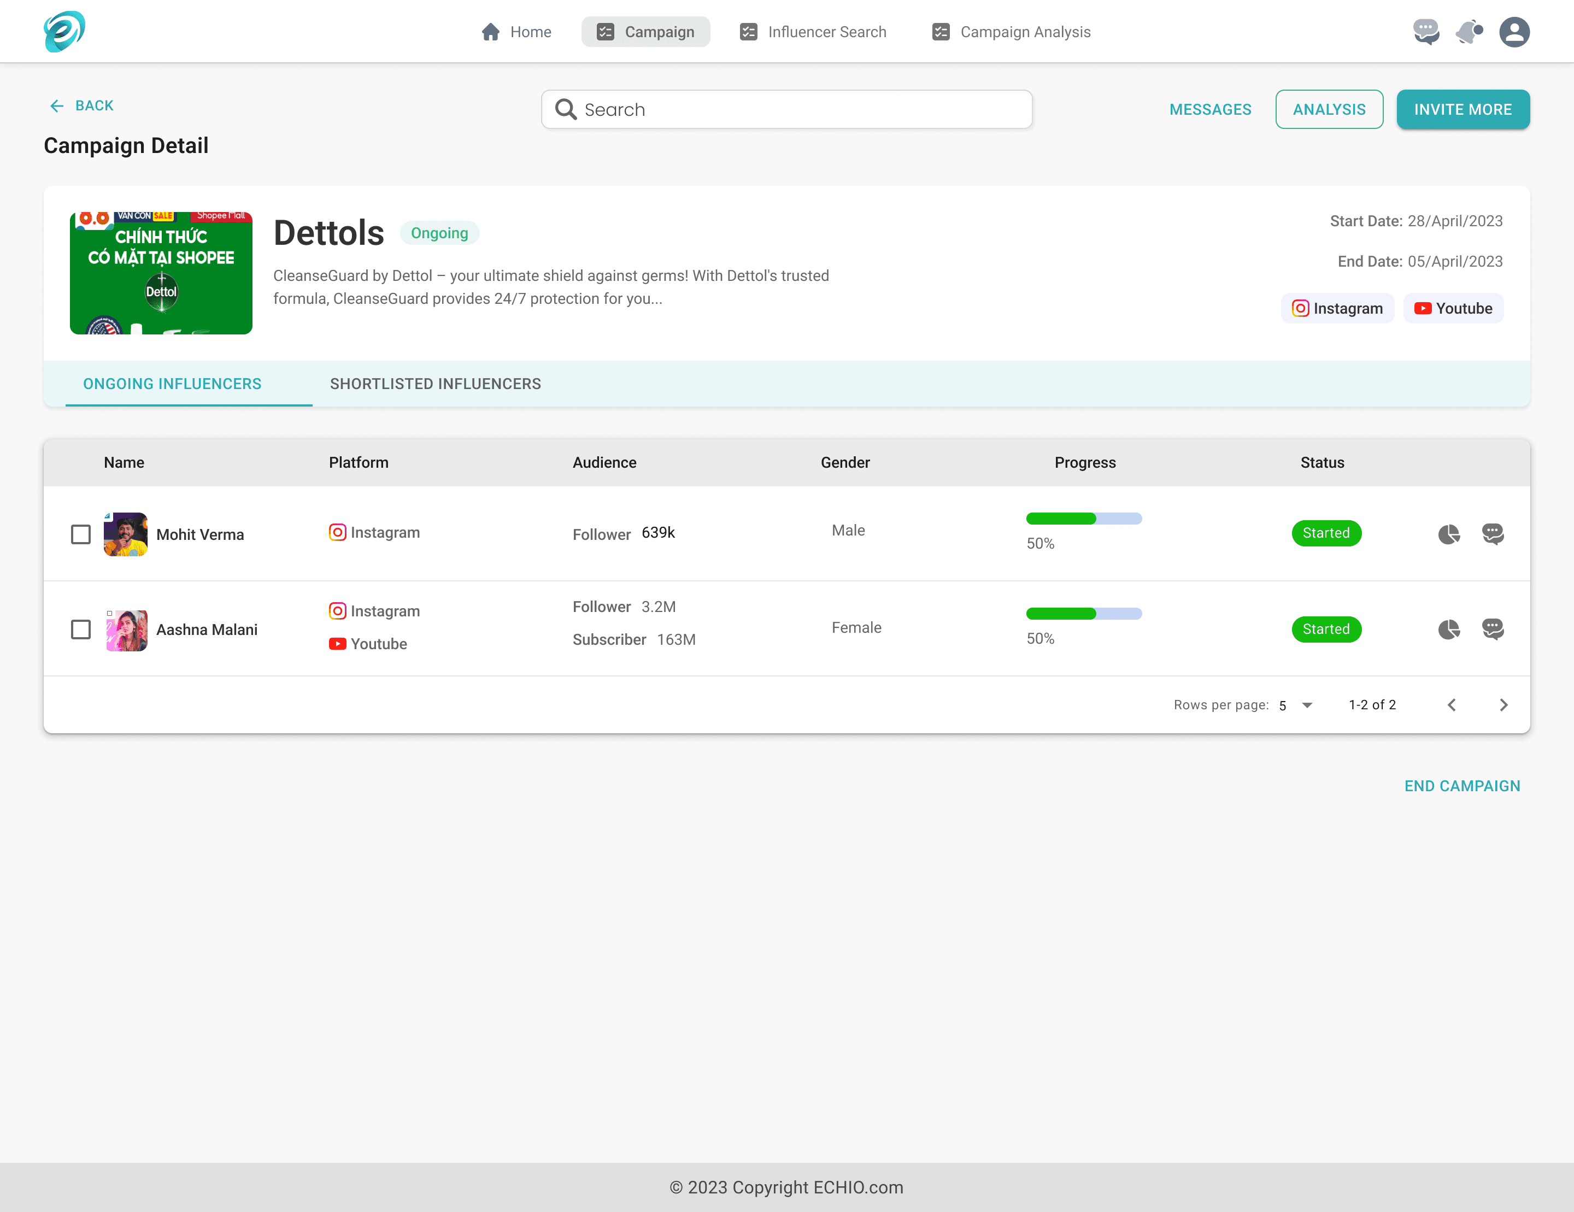The height and width of the screenshot is (1212, 1574).
Task: Click the Start Date 28/April/2023 text
Action: point(1416,221)
